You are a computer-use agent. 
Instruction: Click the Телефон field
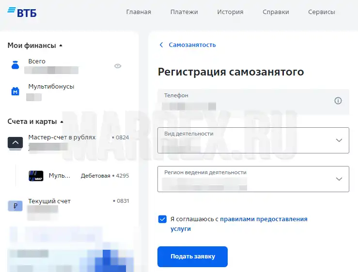click(253, 102)
